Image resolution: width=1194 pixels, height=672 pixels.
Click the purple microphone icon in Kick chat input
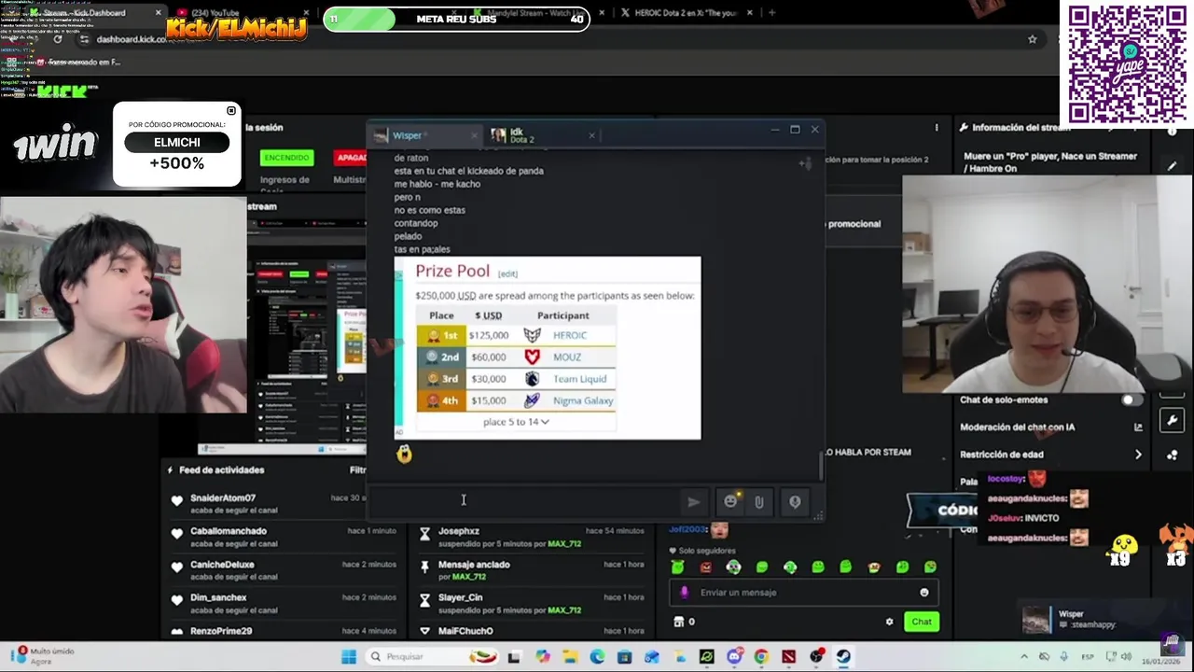point(684,592)
